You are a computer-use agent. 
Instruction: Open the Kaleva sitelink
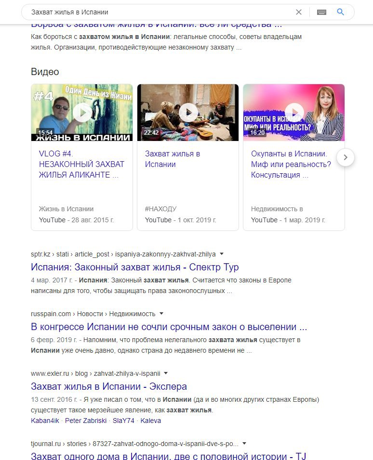[150, 421]
